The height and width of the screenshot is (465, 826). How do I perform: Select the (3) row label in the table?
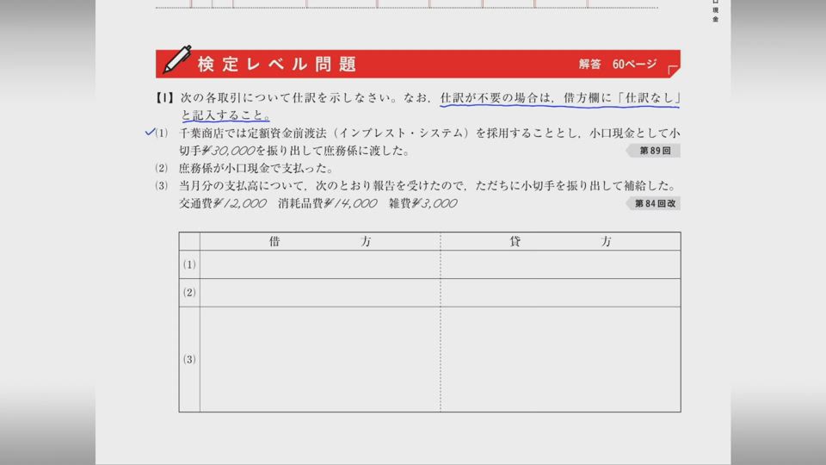pyautogui.click(x=189, y=359)
